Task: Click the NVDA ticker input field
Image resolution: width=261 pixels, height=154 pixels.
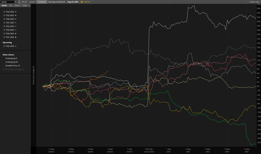Action: tap(7, 2)
